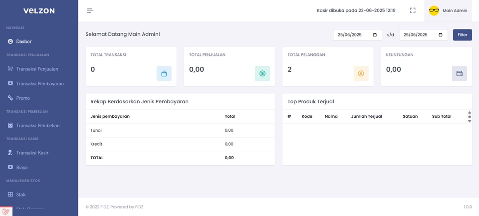
Task: Click the Kode column header
Action: (307, 116)
